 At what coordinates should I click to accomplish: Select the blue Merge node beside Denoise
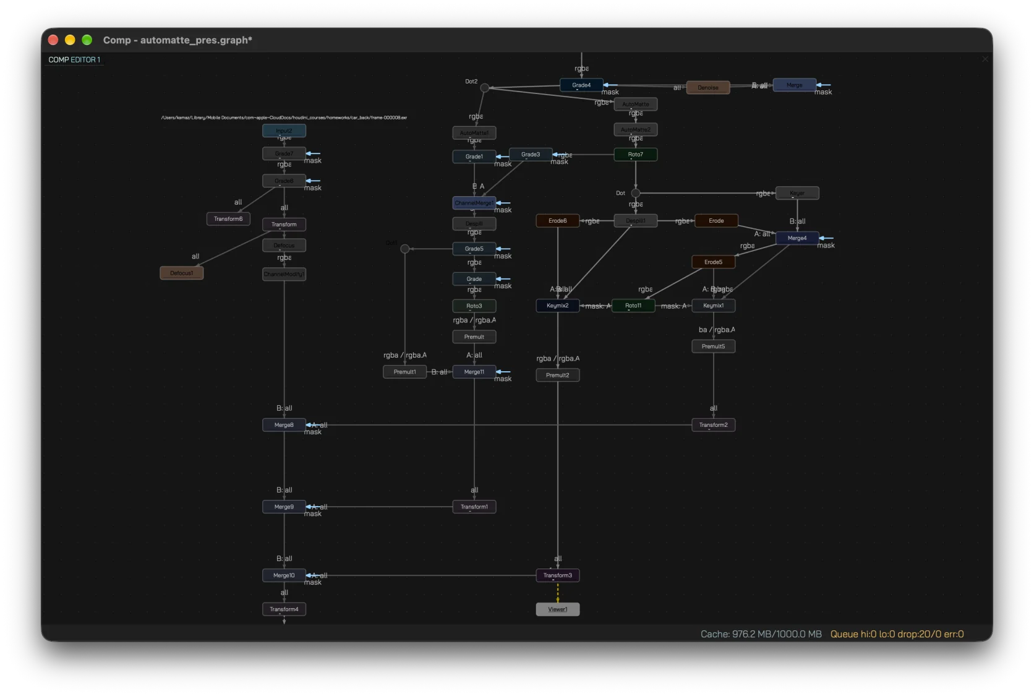tap(795, 85)
